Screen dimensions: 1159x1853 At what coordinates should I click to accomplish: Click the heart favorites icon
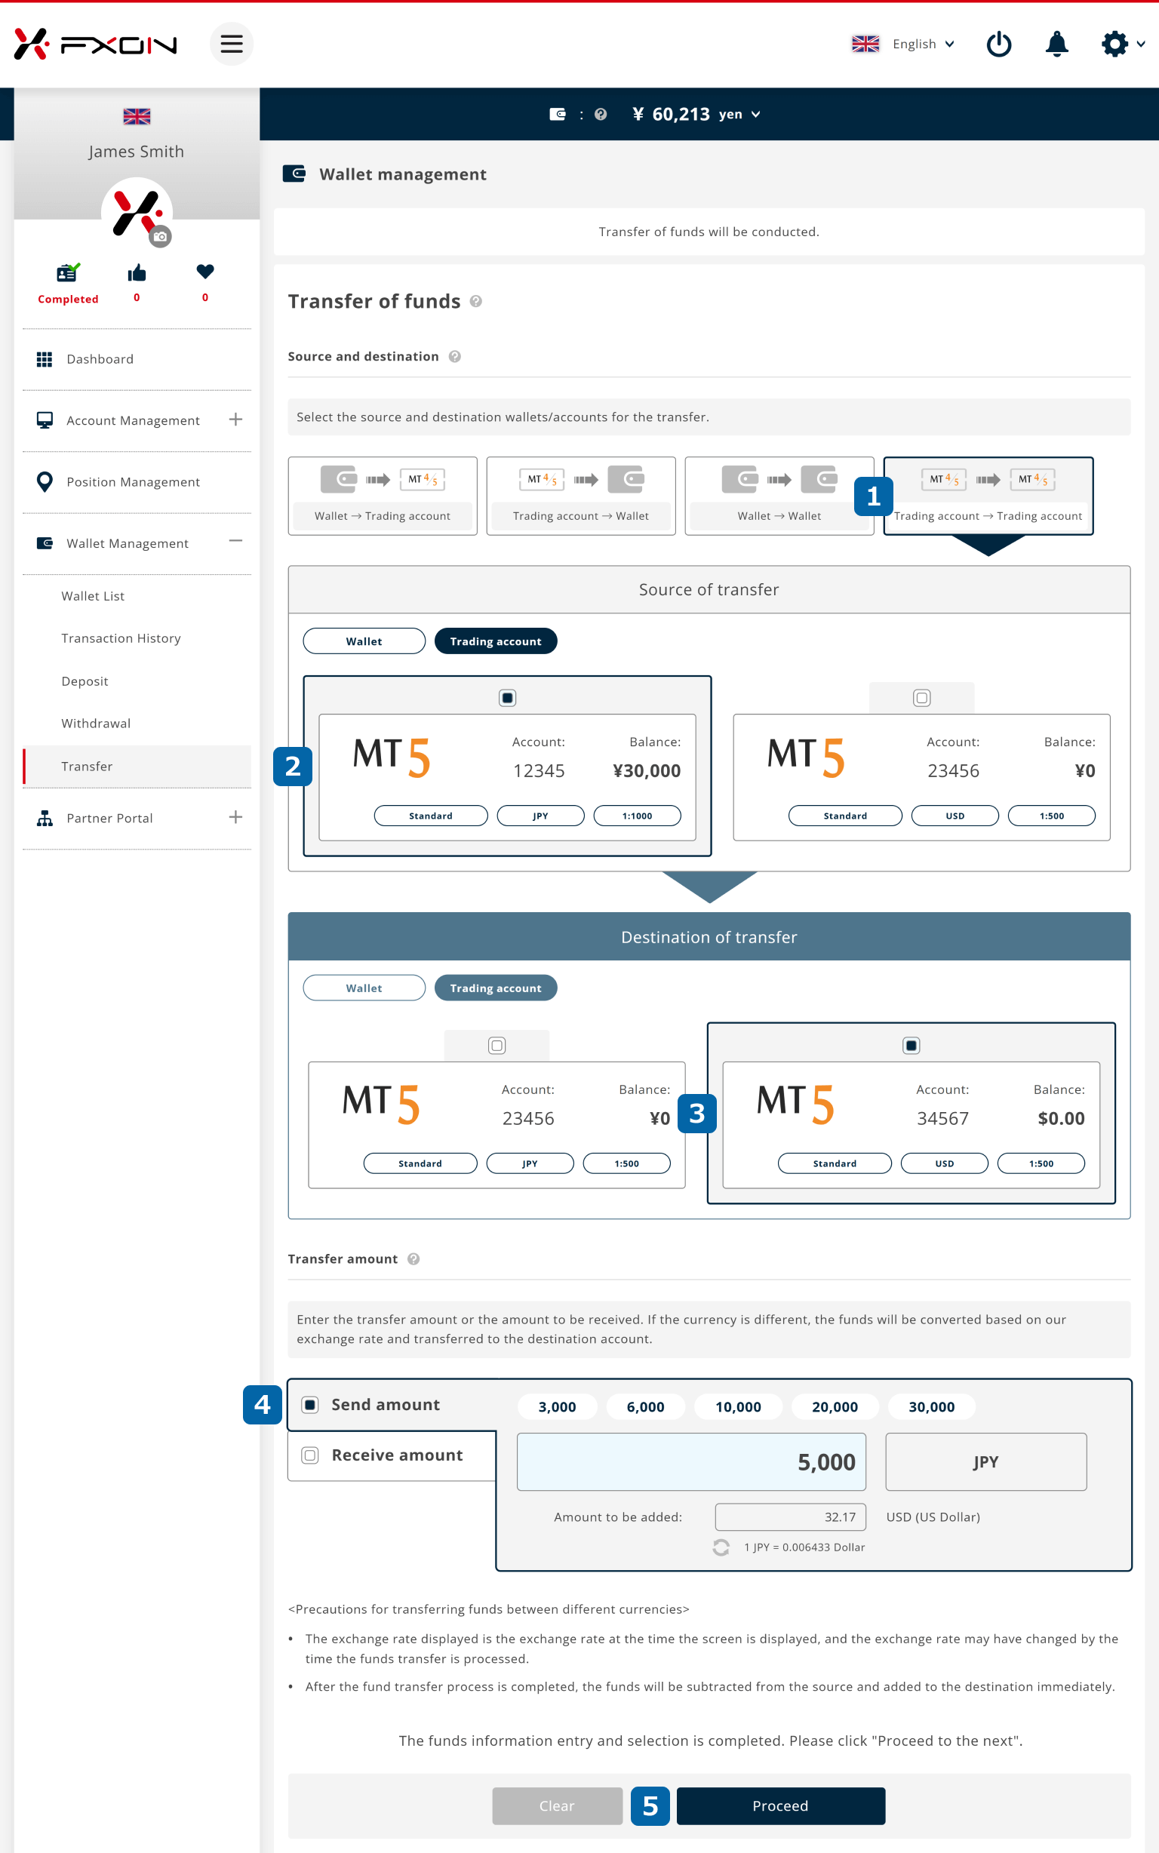204,272
